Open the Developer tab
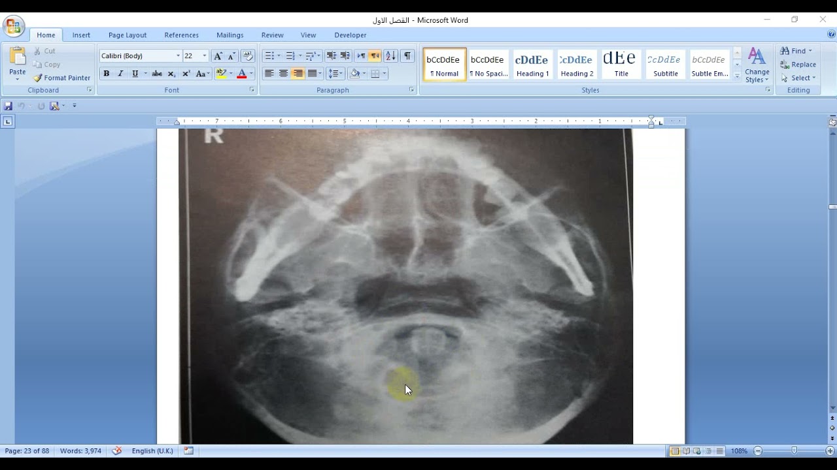This screenshot has height=470, width=837. (x=350, y=35)
